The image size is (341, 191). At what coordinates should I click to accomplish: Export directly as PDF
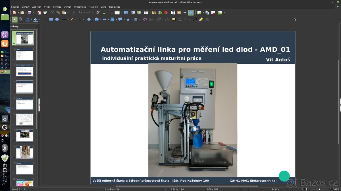[39, 12]
